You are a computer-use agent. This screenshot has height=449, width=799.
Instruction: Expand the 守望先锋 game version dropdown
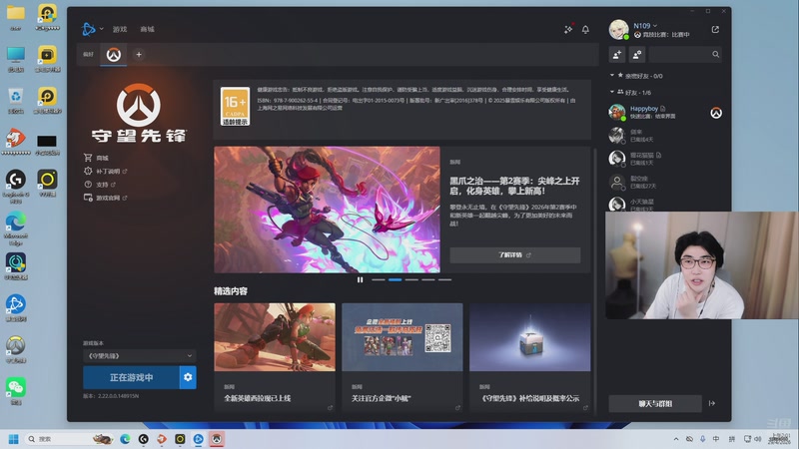(140, 356)
